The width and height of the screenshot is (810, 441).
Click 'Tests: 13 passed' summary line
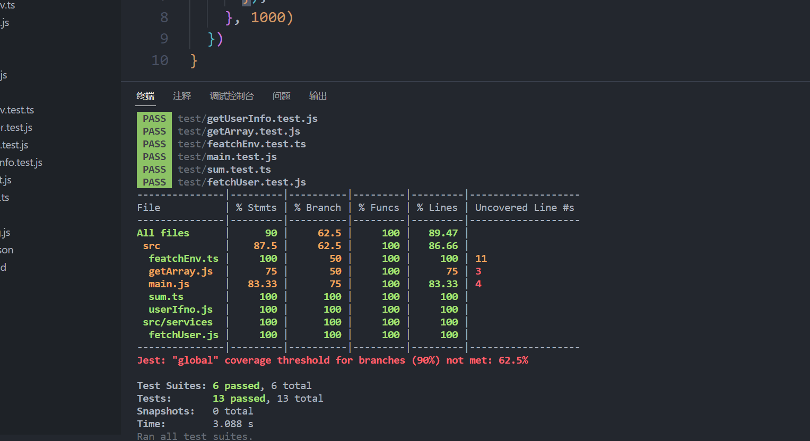(x=230, y=399)
